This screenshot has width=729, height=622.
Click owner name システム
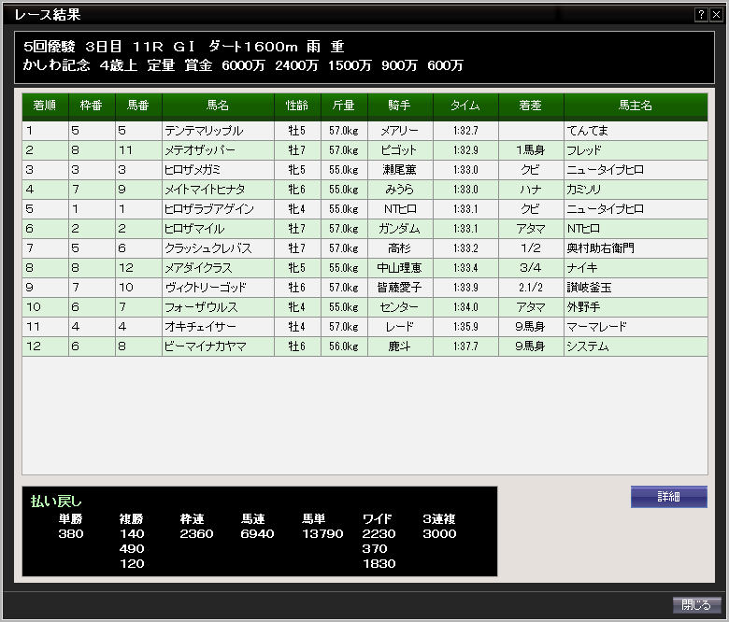588,346
